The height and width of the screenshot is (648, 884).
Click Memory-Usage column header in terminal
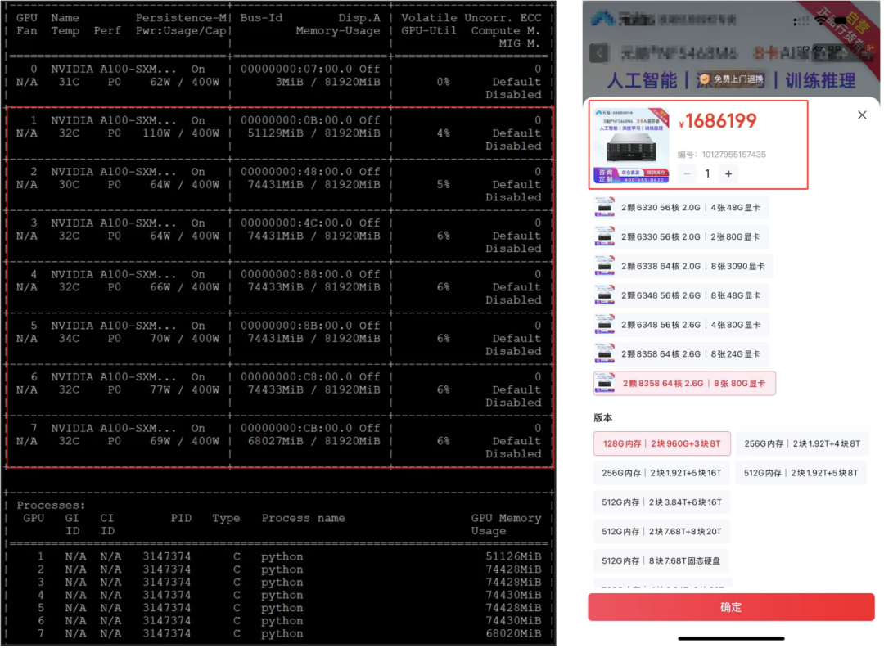[x=338, y=31]
